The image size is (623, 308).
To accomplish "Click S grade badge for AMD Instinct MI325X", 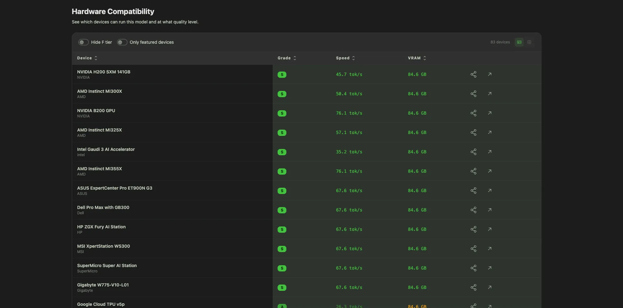I will tap(282, 133).
